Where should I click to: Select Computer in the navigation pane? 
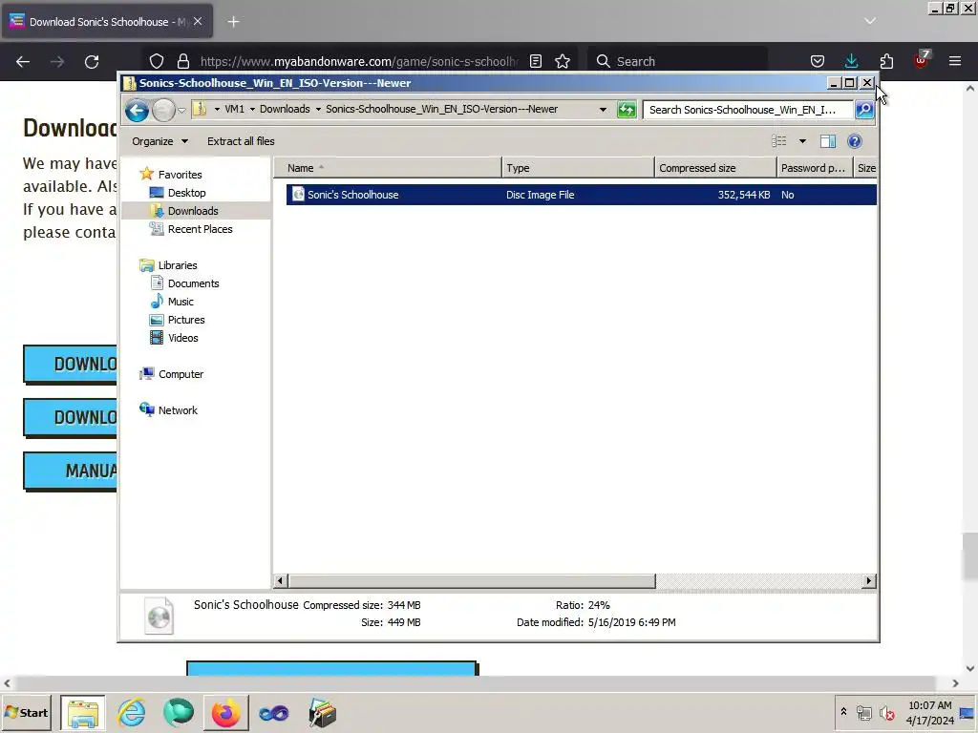(x=181, y=374)
